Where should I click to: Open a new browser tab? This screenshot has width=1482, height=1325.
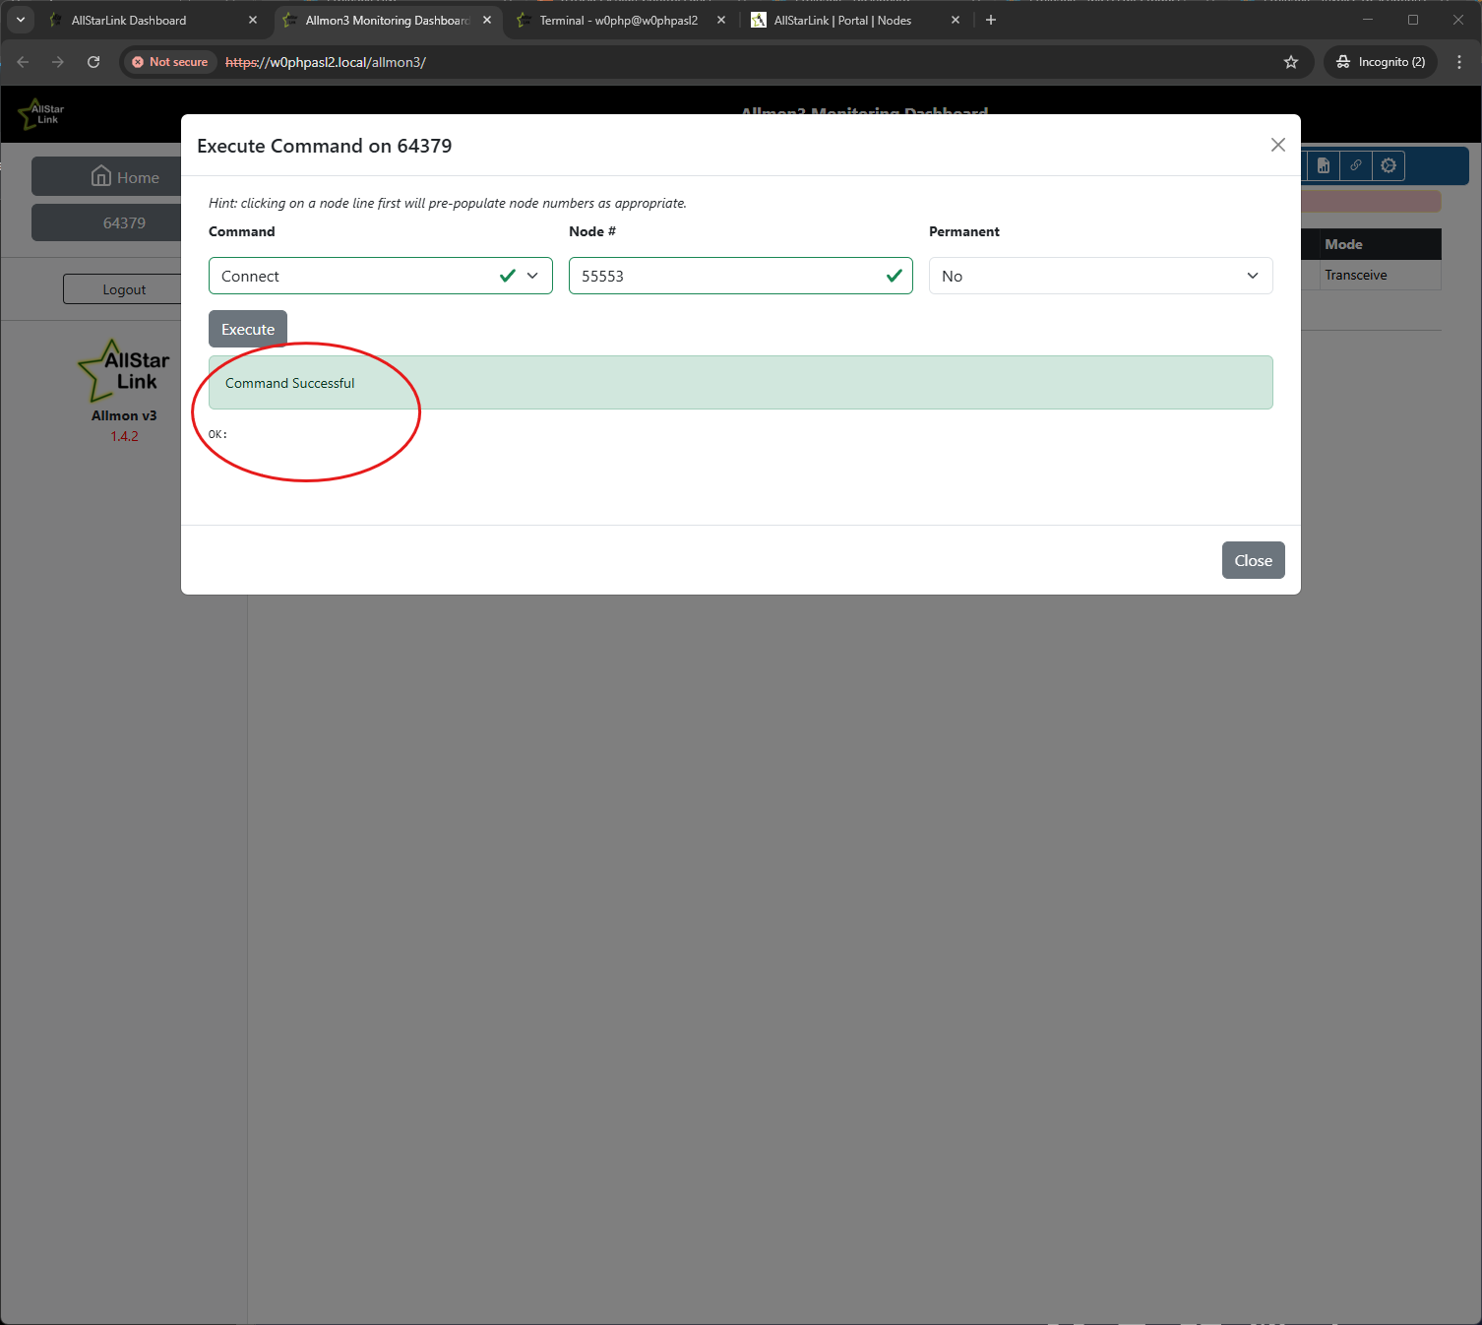(991, 20)
